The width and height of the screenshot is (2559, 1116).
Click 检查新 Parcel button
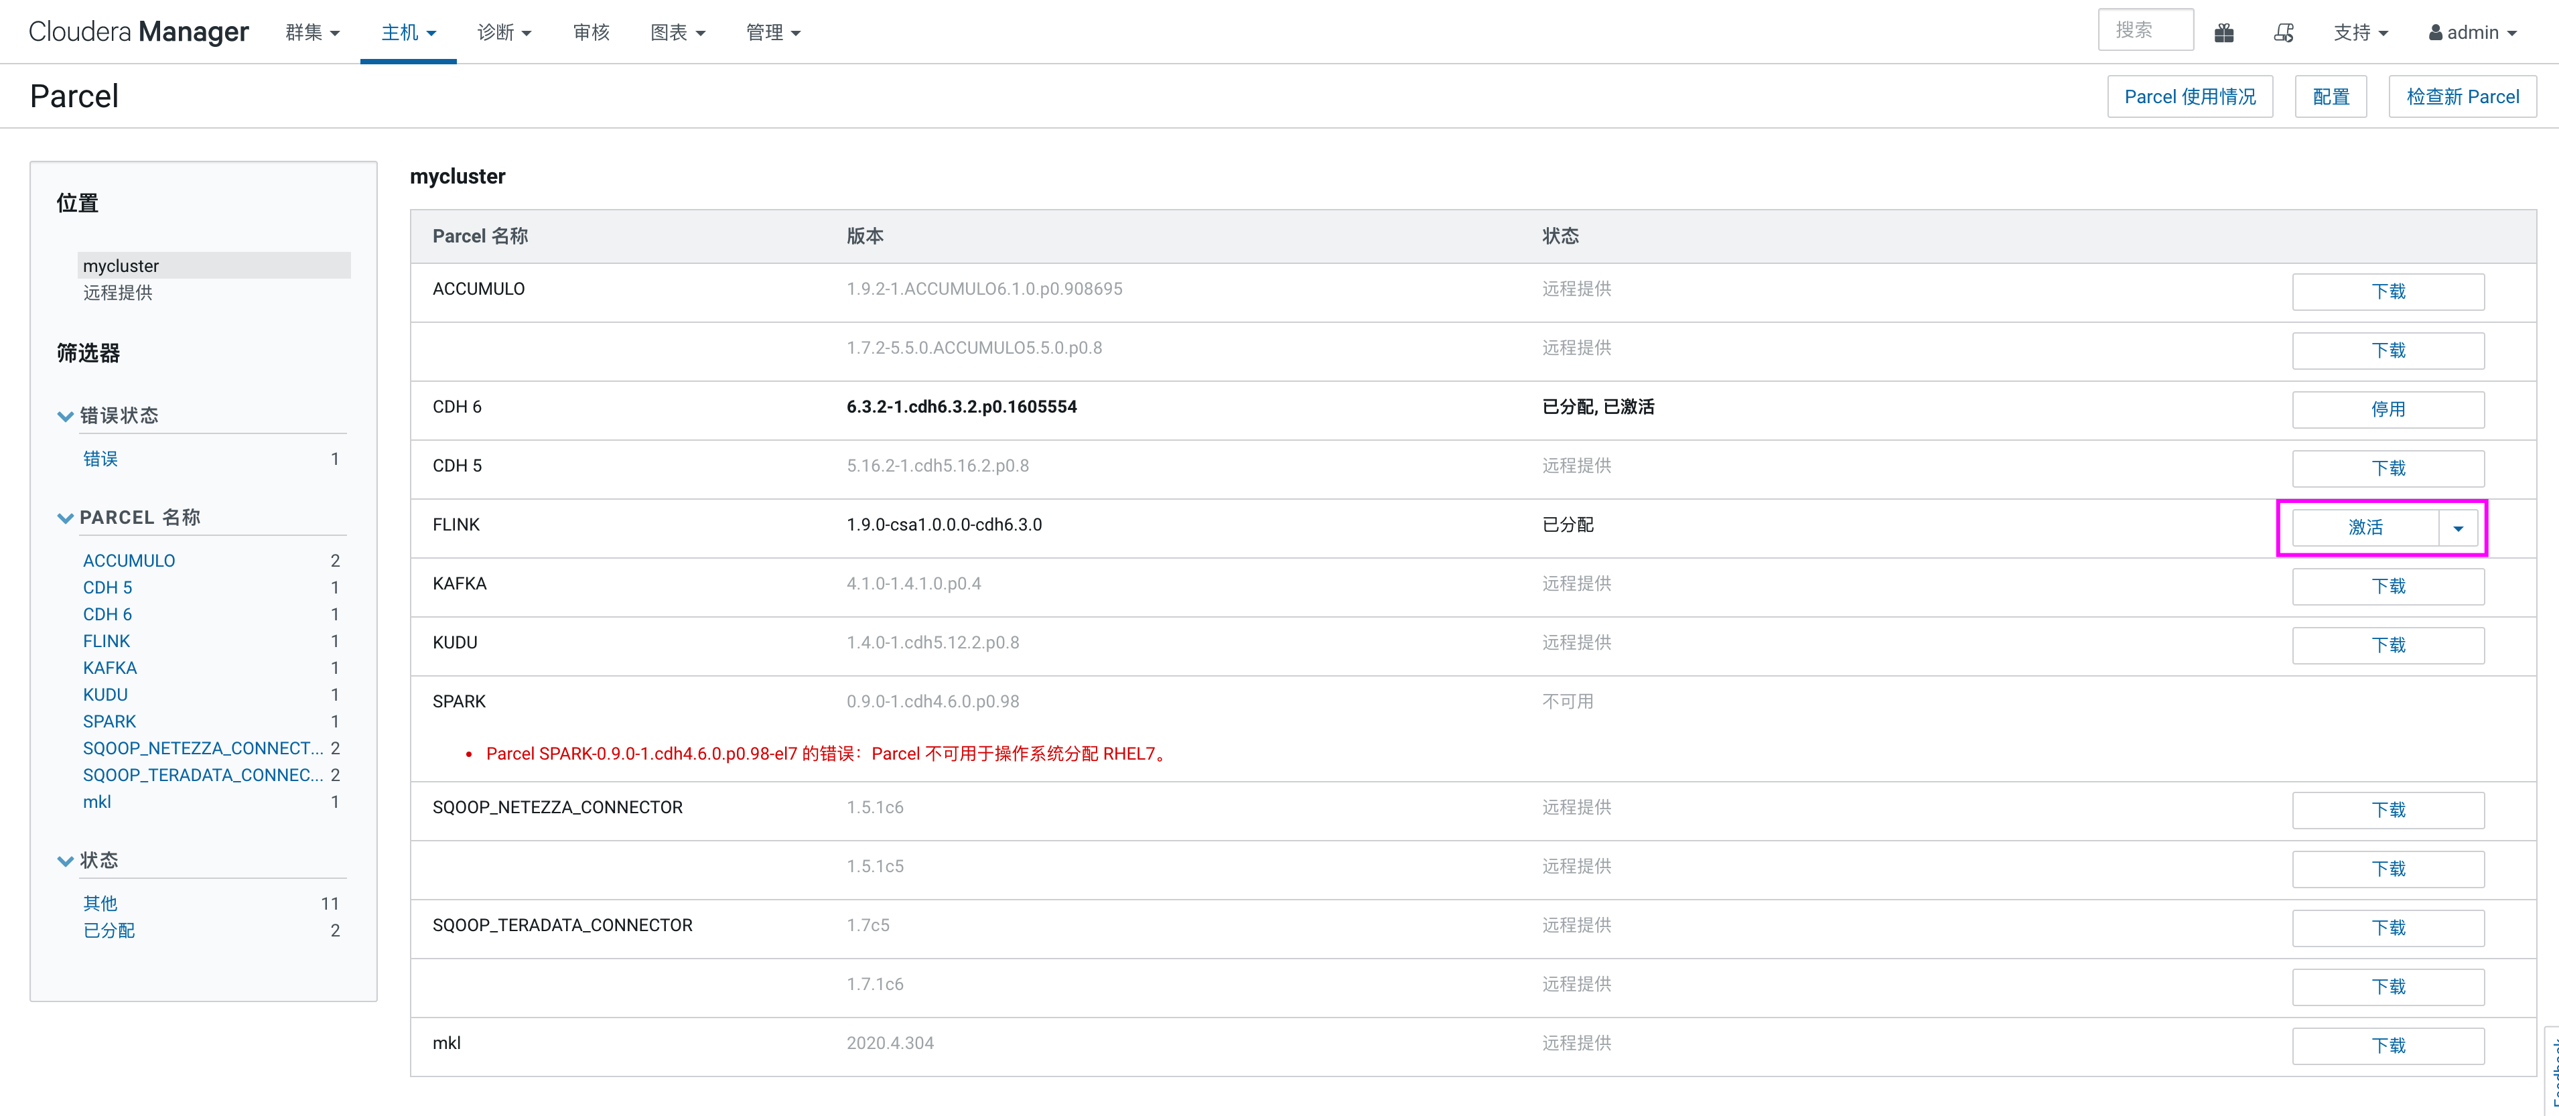(2462, 96)
